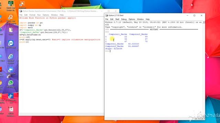Click the Python icon in editor title bar
Image resolution: width=220 pixels, height=123 pixels.
click(21, 11)
